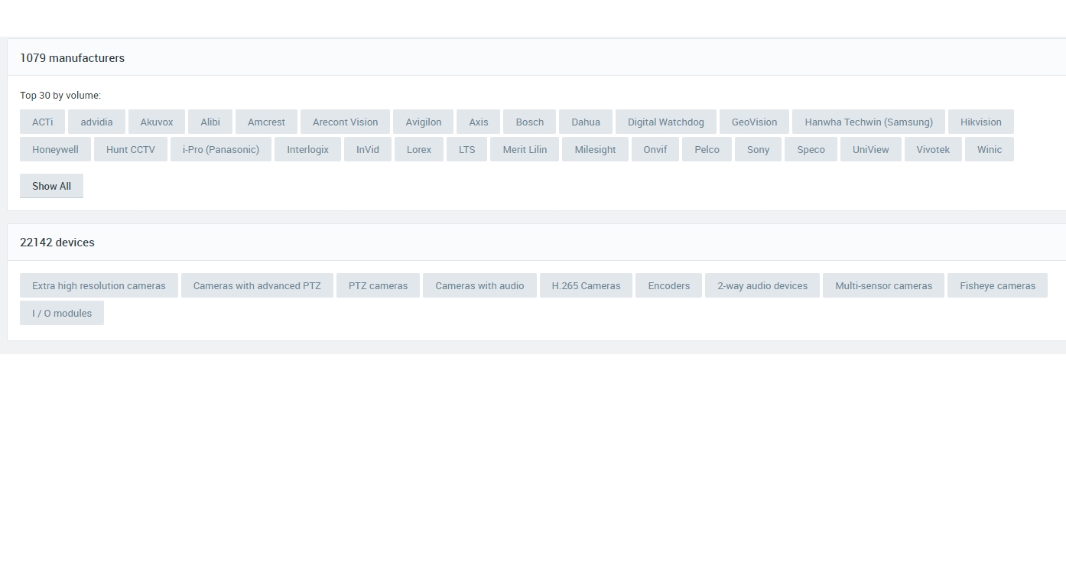Open the i-Pro (Panasonic) manufacturer
This screenshot has width=1066, height=573.
[x=220, y=149]
